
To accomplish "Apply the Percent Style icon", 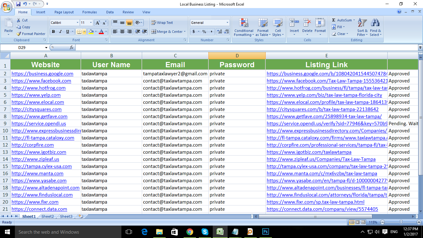I will pos(203,31).
